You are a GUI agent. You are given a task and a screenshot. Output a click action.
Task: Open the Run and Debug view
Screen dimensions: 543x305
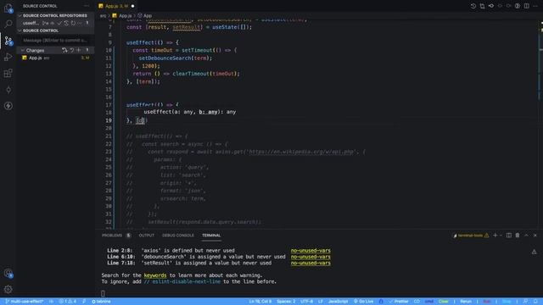pyautogui.click(x=8, y=57)
